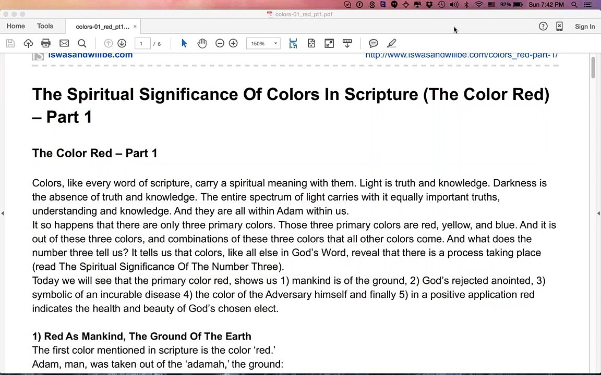Viewport: 601px width, 375px height.
Task: Click heading "The Color Red – Part 1"
Action: click(x=94, y=153)
